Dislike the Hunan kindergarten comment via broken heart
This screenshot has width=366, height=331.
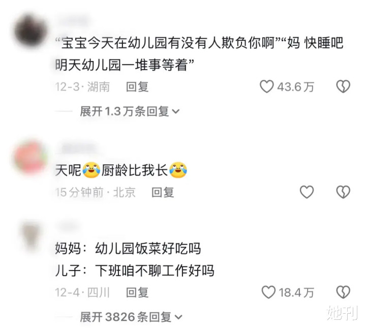343,86
